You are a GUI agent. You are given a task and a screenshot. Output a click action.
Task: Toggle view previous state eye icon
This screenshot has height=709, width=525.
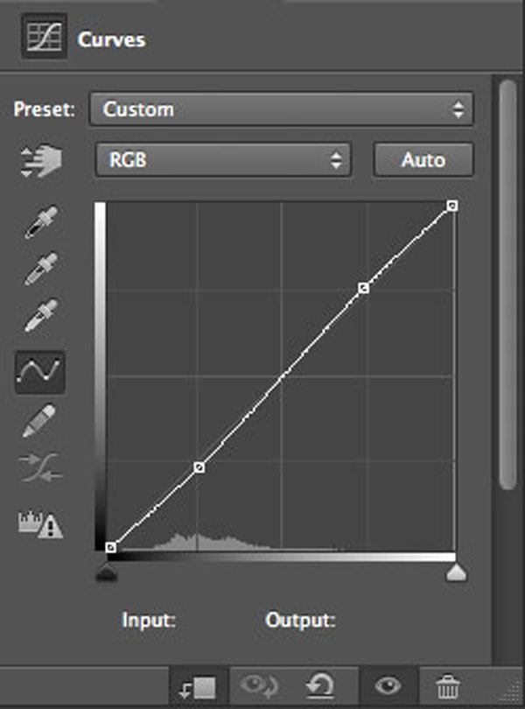click(x=259, y=685)
